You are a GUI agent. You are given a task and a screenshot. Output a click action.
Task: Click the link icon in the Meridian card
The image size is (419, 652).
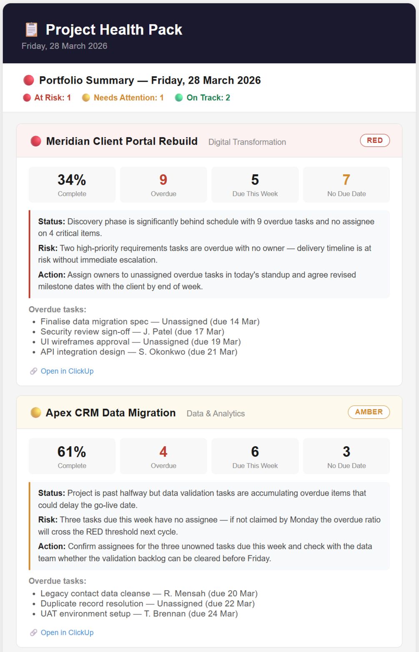(33, 371)
